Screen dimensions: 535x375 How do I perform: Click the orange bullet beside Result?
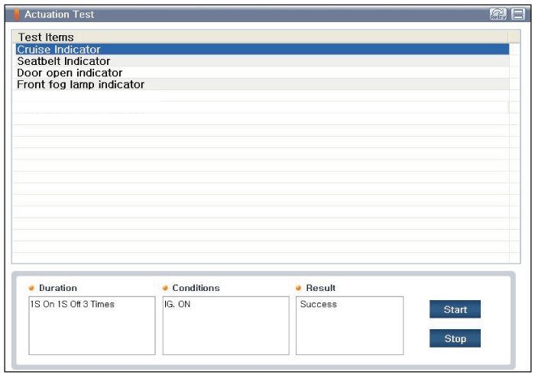click(298, 288)
